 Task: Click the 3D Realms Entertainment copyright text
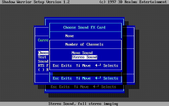point(133,2)
